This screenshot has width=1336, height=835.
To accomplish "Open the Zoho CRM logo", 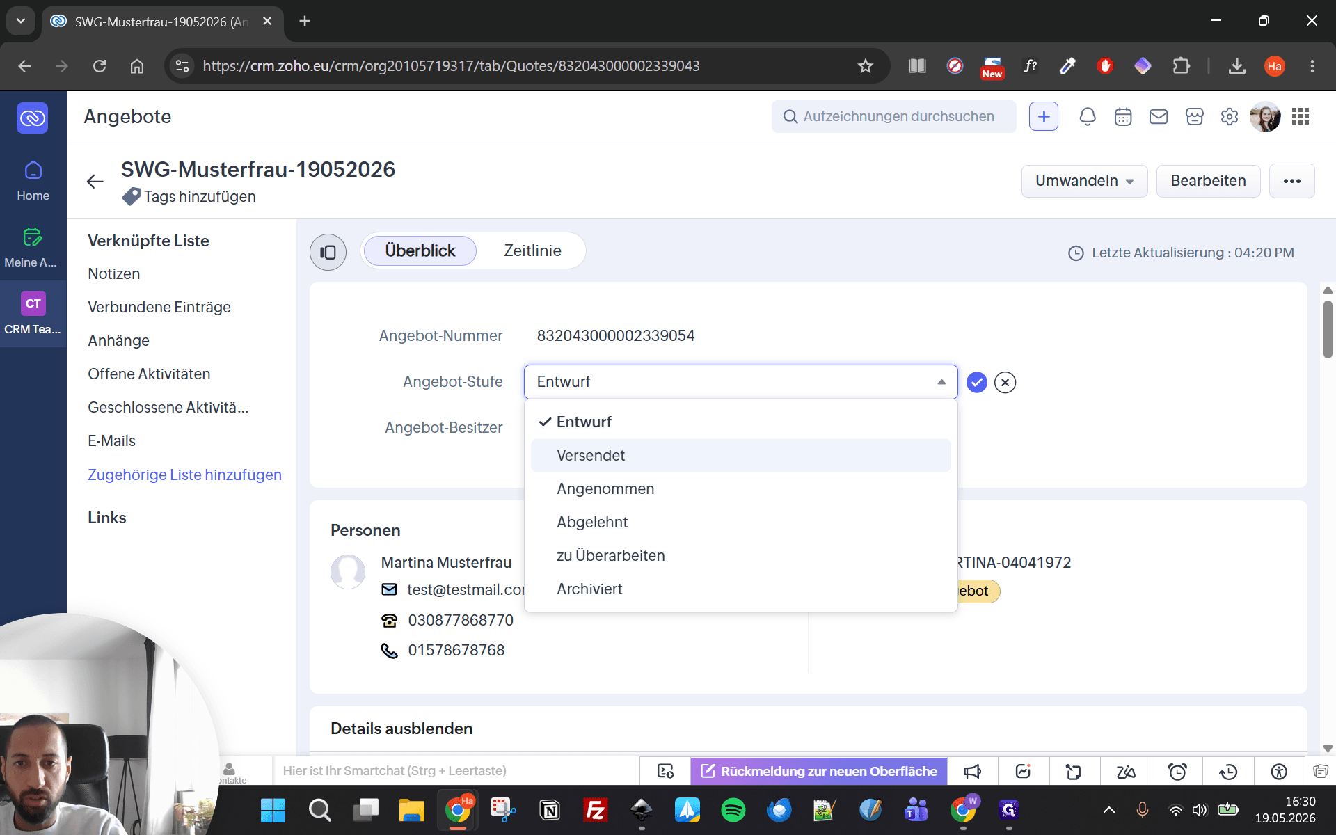I will click(x=33, y=118).
